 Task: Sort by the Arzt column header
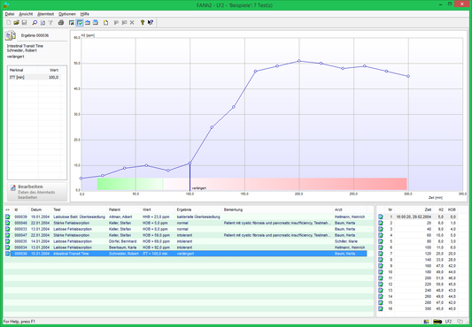point(350,209)
